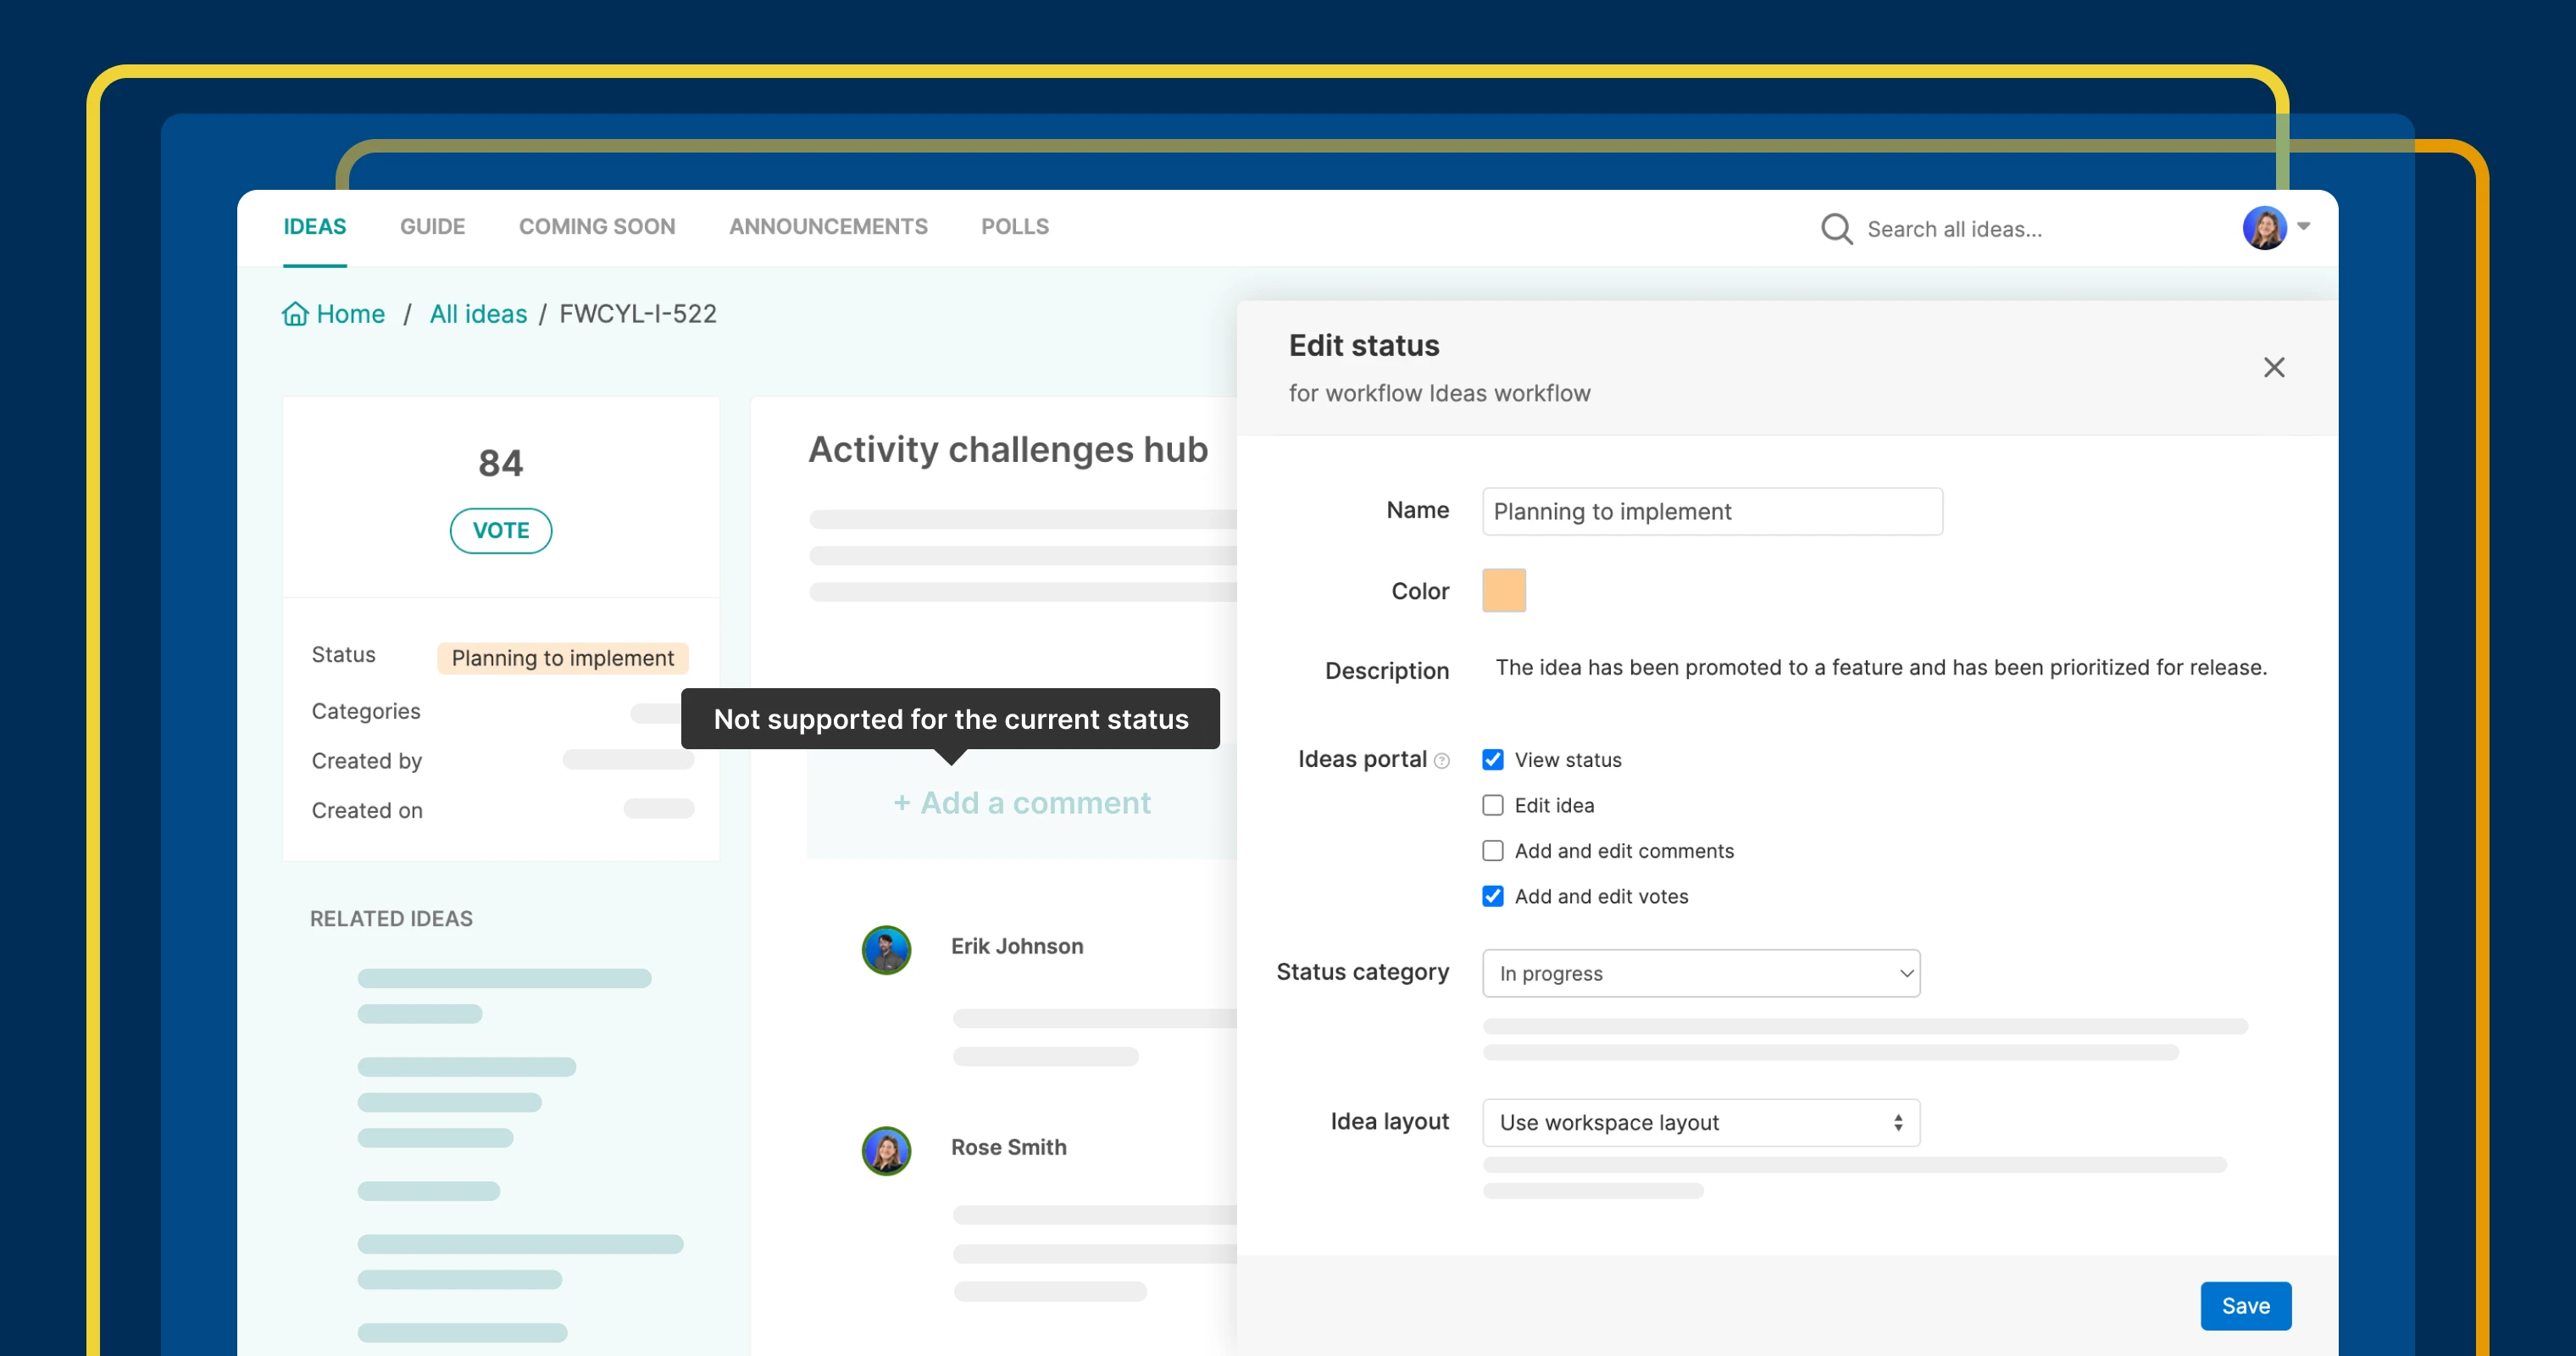Click the Home icon in the breadcrumb

[x=294, y=313]
